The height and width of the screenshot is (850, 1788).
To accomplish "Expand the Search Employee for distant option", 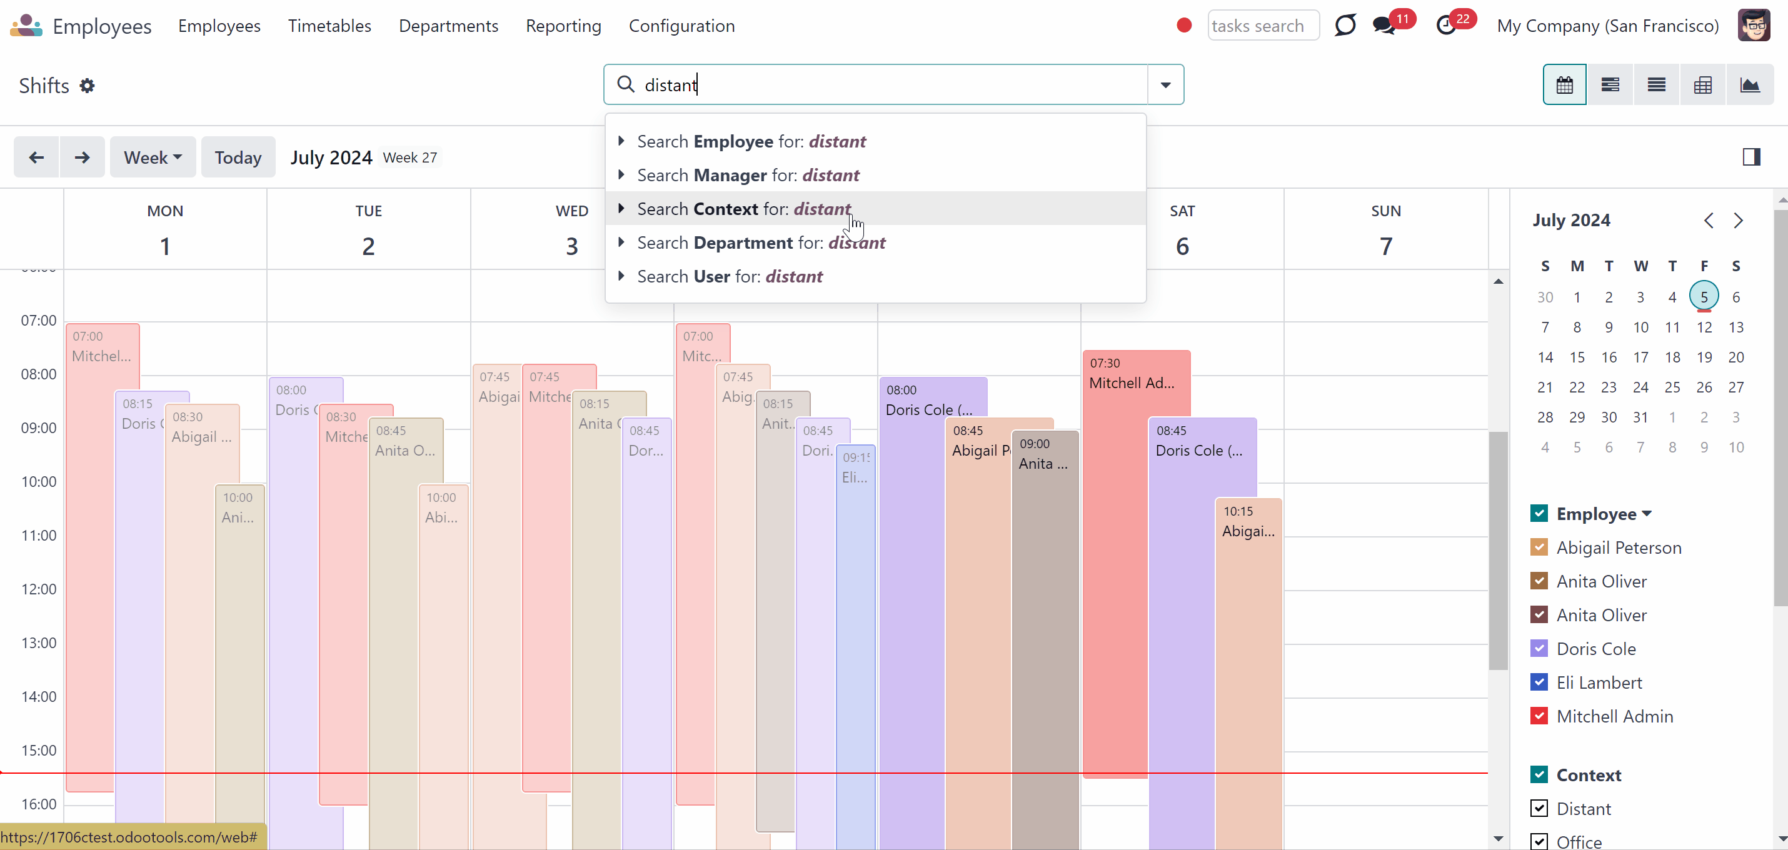I will pos(621,141).
